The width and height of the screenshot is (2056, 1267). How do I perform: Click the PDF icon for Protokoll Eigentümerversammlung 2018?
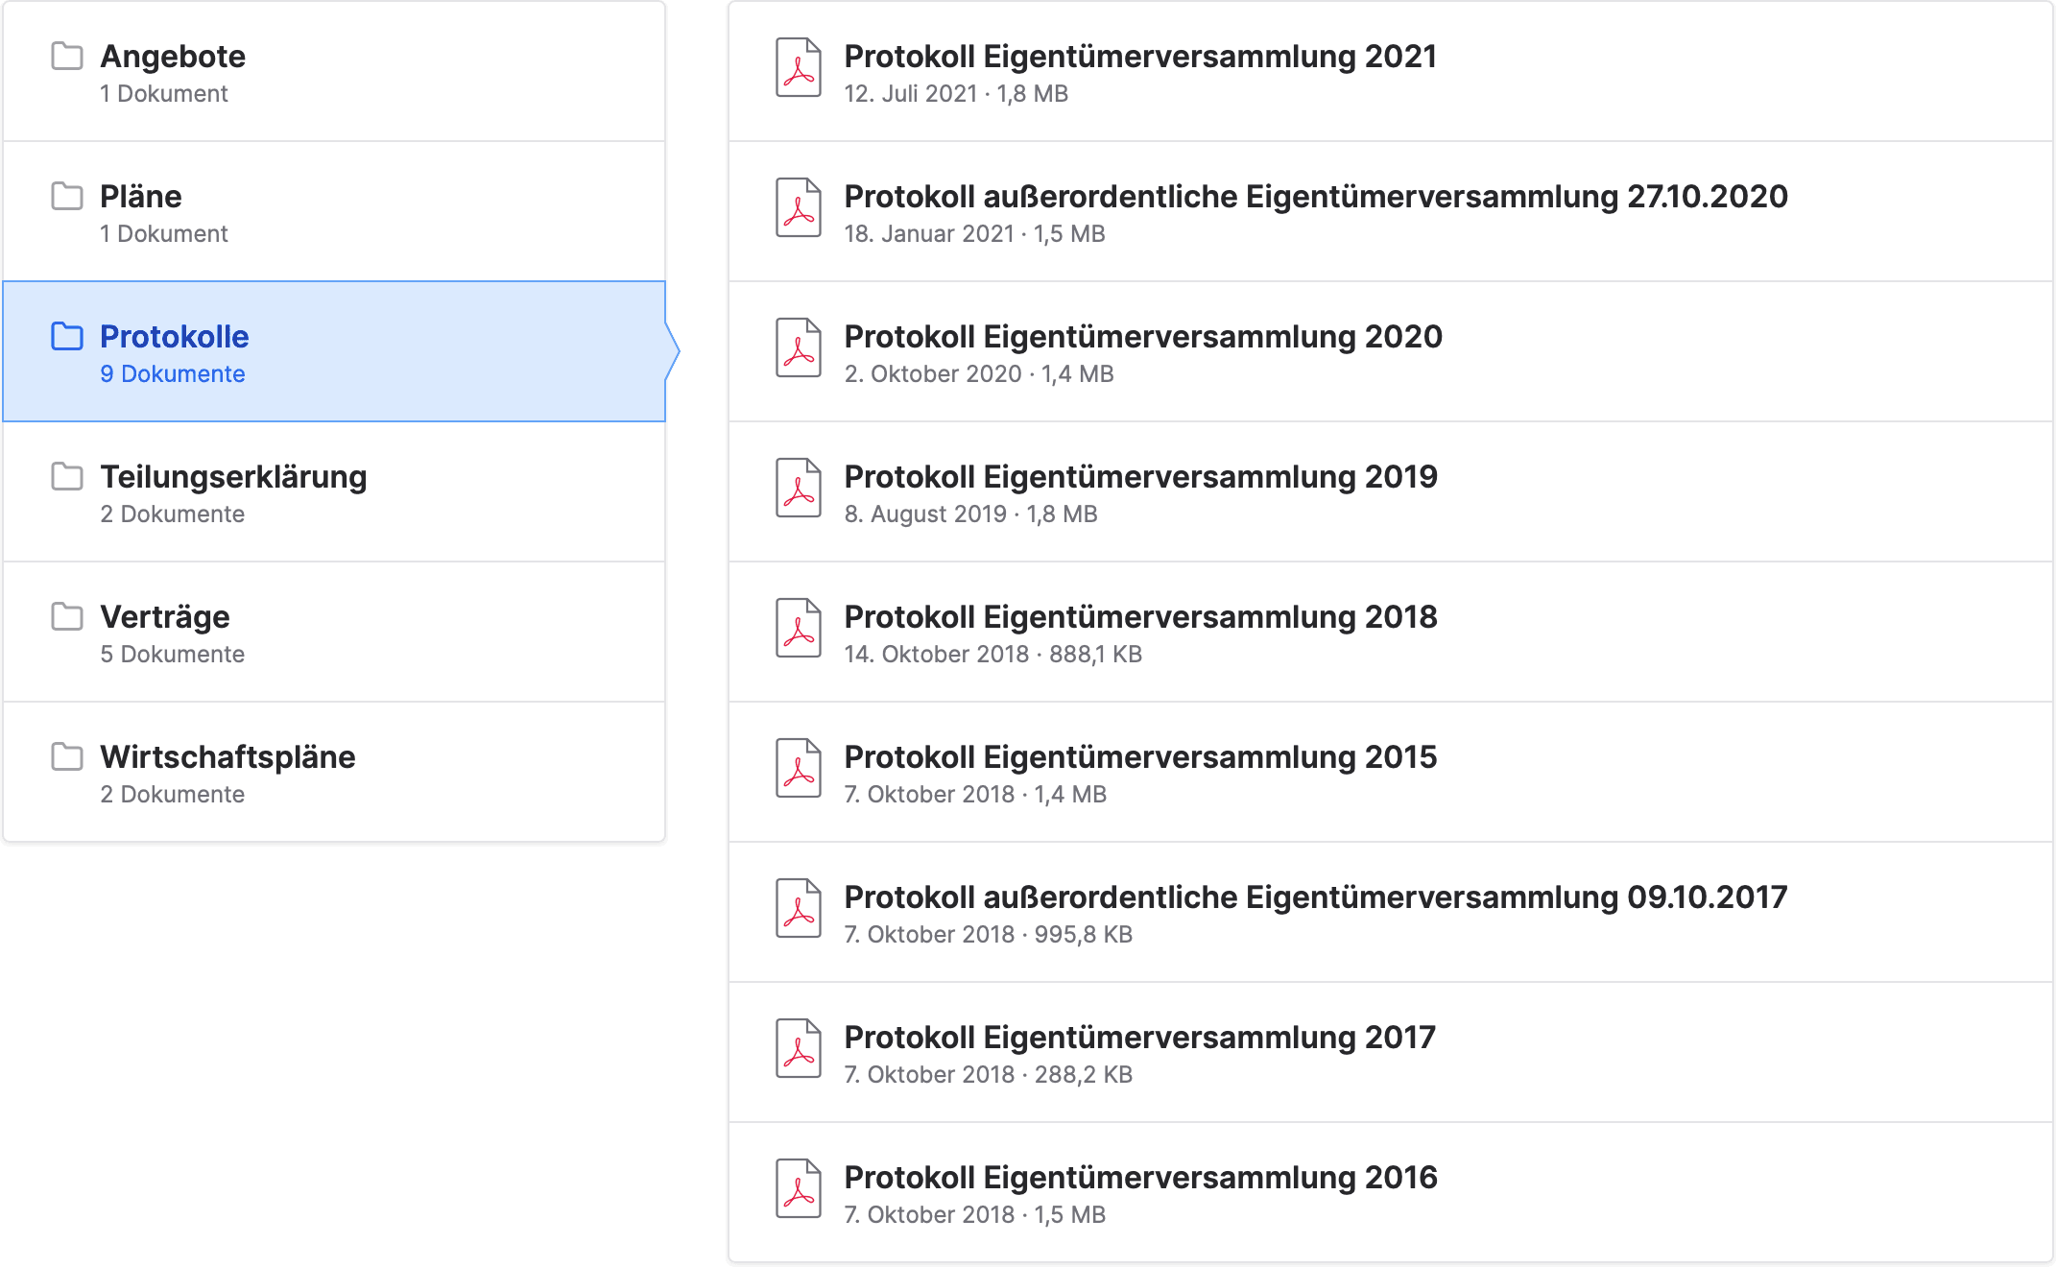(798, 631)
